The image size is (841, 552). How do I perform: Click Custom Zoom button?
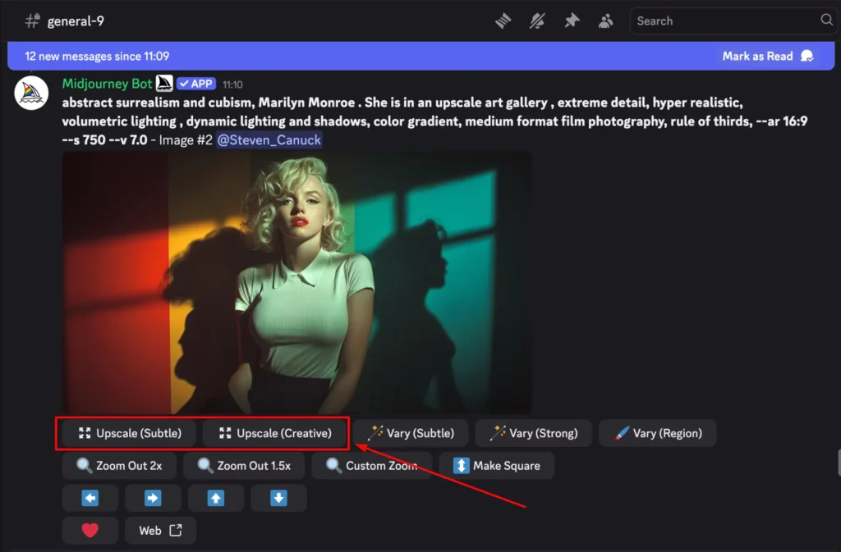pos(372,466)
